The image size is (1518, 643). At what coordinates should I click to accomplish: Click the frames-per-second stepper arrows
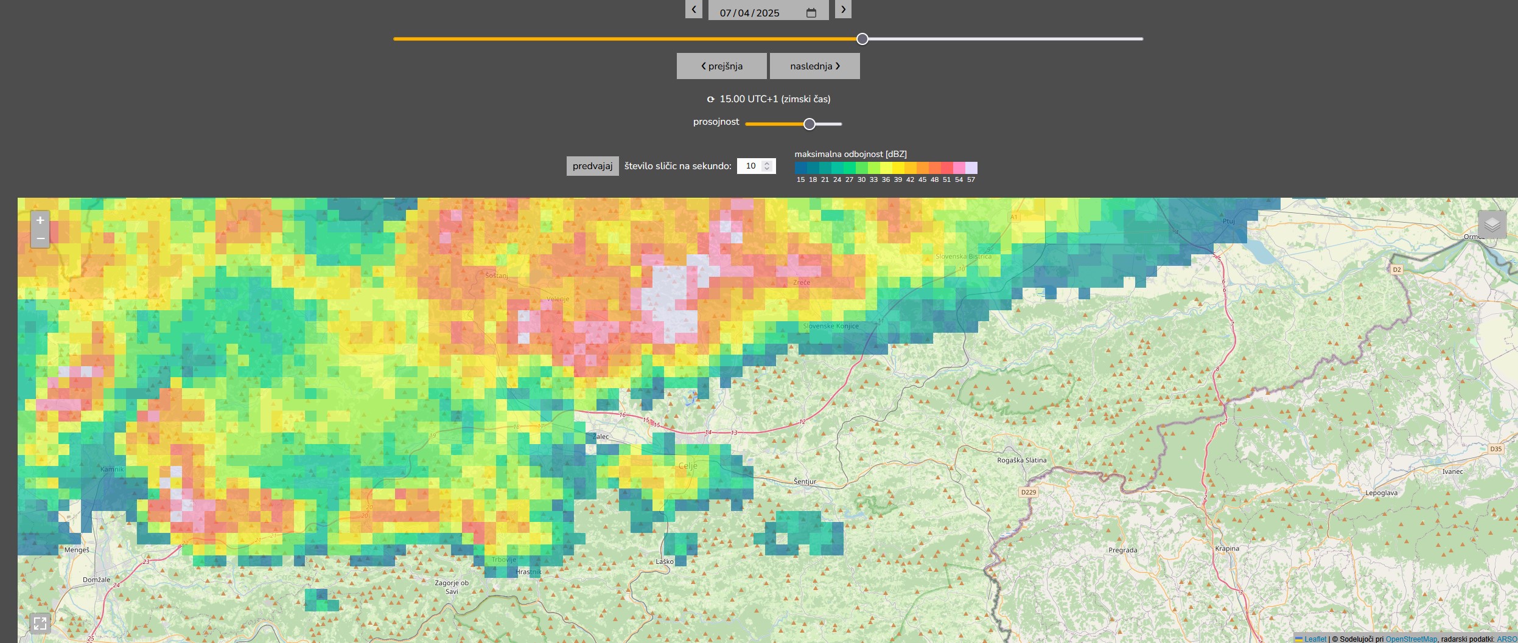click(x=767, y=166)
